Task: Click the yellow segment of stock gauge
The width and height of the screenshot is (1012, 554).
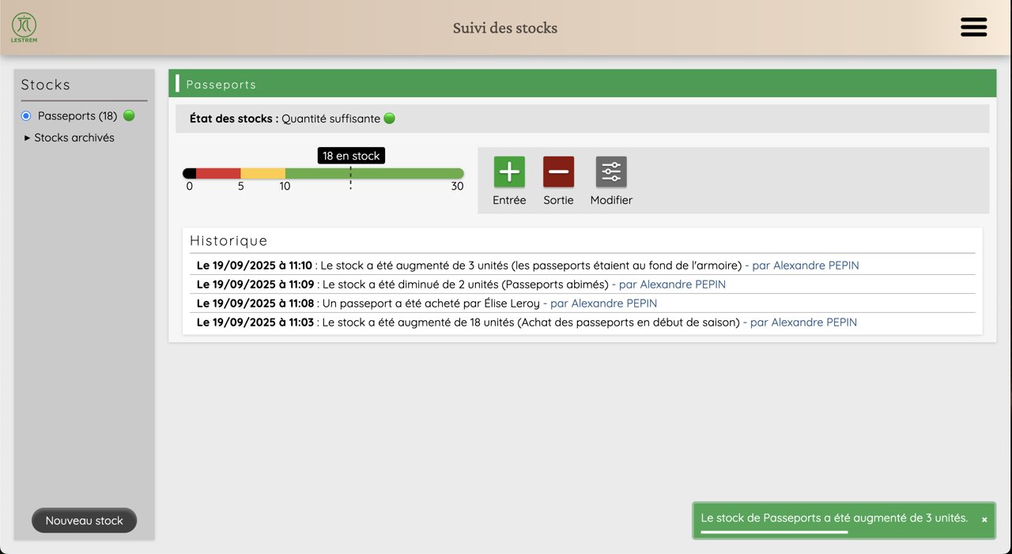Action: pyautogui.click(x=262, y=173)
